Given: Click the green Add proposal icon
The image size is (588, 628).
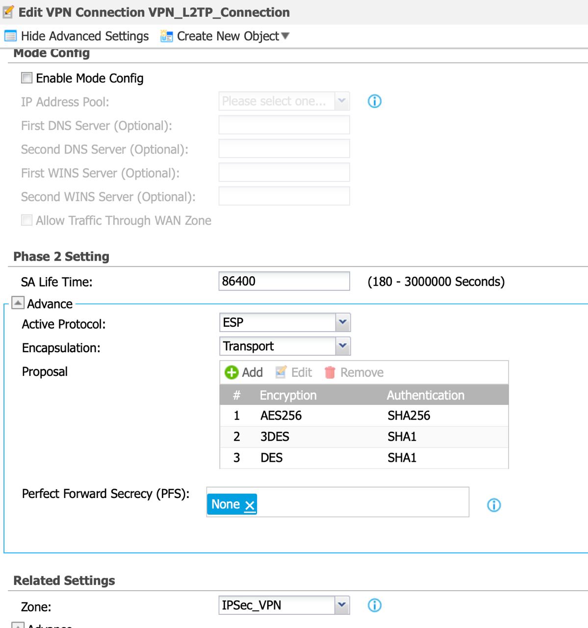Looking at the screenshot, I should [x=231, y=373].
